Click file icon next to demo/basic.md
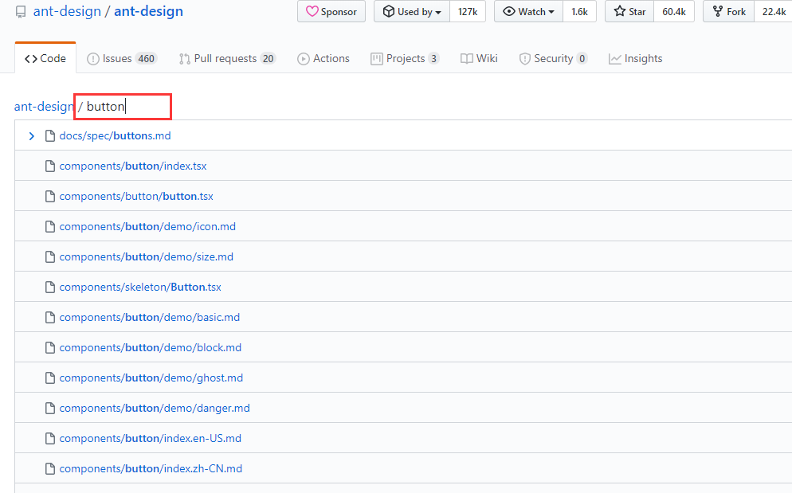792x493 pixels. (x=50, y=318)
